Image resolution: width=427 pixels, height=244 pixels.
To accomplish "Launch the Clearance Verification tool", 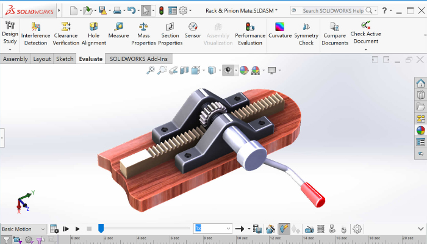I will (66, 32).
